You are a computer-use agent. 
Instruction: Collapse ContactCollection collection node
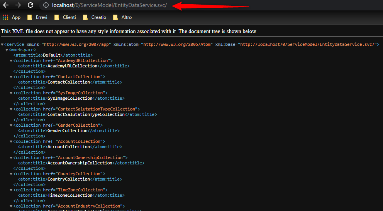click(x=11, y=77)
